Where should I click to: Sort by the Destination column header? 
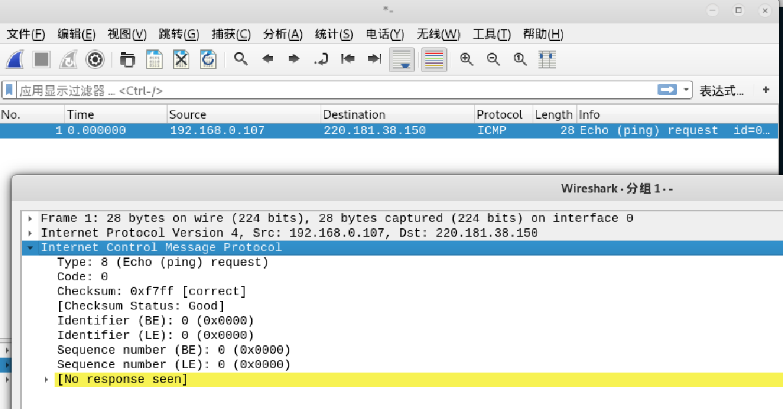[x=398, y=114]
